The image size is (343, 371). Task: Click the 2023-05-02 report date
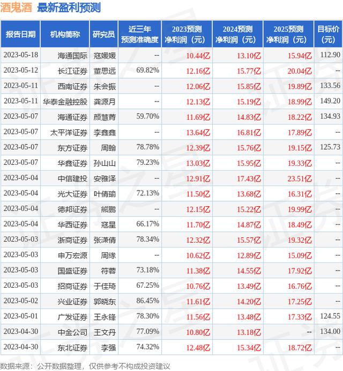[x=21, y=301]
